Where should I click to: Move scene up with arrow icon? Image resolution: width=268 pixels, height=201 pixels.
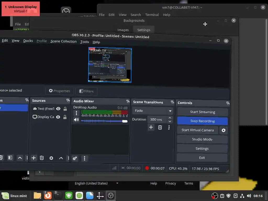tap(20, 158)
